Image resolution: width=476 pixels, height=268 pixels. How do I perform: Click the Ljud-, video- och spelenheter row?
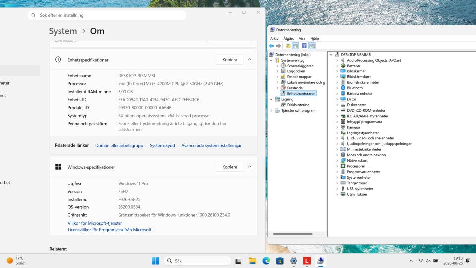click(370, 138)
